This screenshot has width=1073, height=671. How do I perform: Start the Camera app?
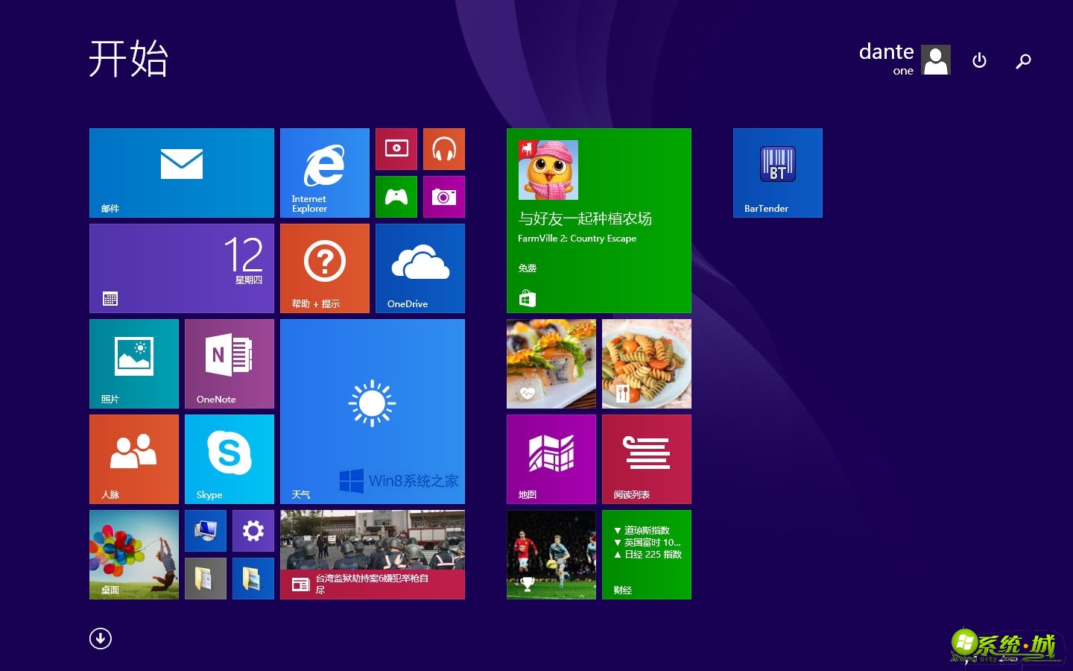pyautogui.click(x=444, y=197)
